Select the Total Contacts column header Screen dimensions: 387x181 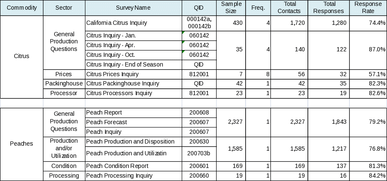(289, 8)
